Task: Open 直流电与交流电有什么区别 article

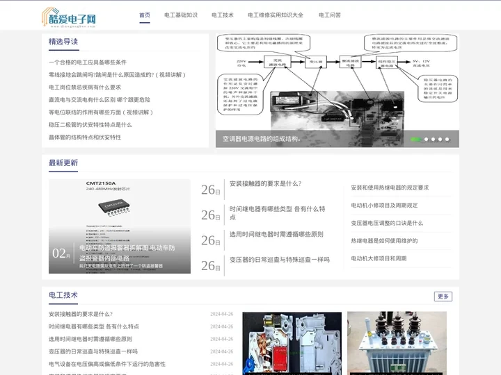Action: pos(100,99)
